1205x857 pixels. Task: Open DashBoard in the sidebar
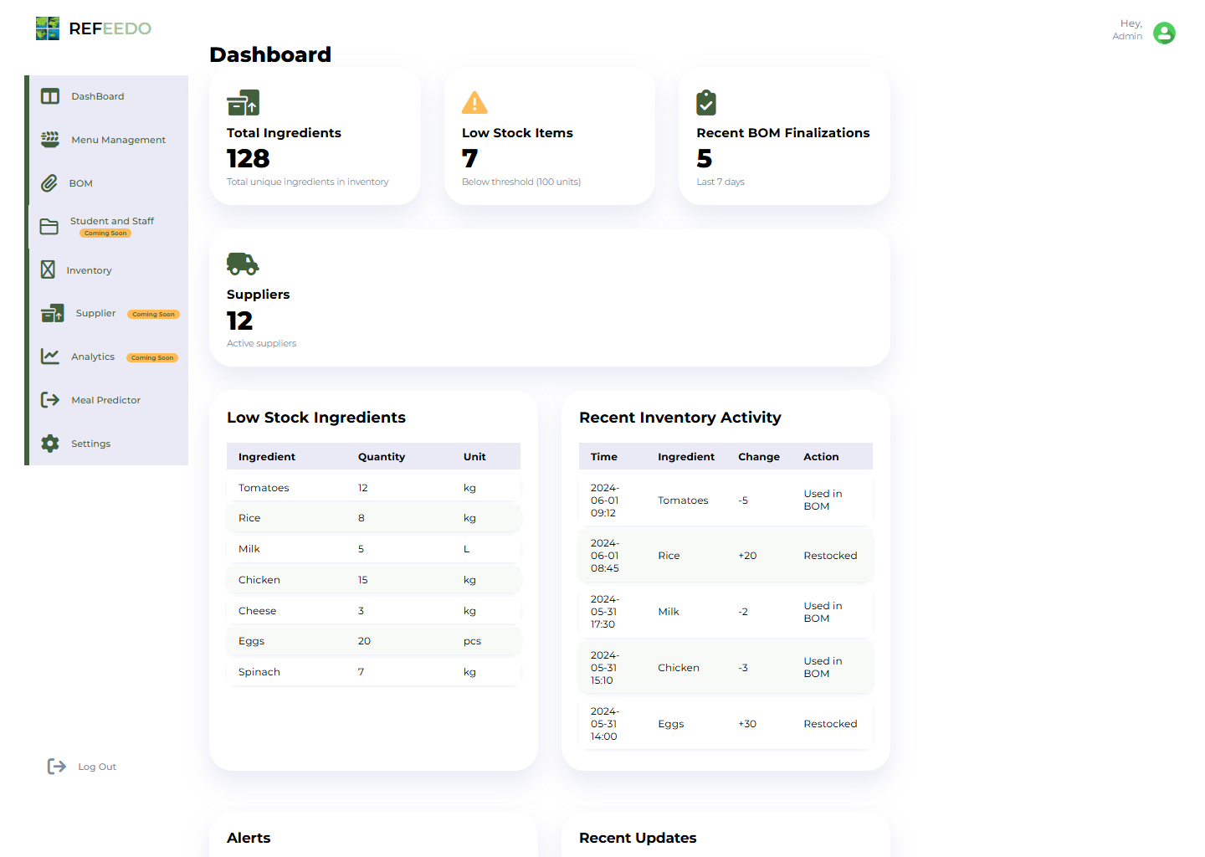(109, 96)
